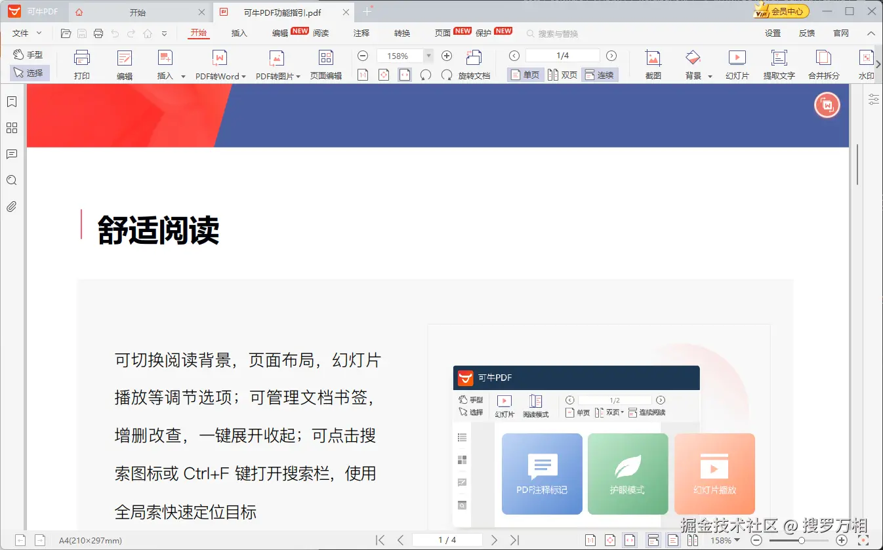Click the vertical scrollbar thumb
The image size is (883, 550).
[857, 165]
